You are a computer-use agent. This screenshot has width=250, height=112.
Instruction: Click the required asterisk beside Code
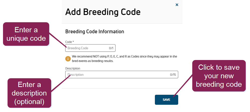(x=73, y=42)
